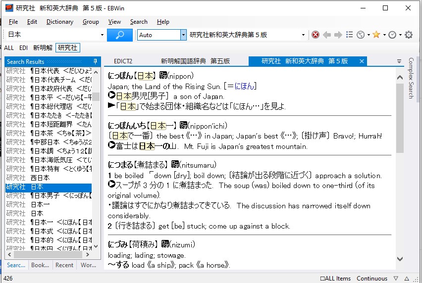Open the Group menu
422x283 pixels.
(x=91, y=22)
